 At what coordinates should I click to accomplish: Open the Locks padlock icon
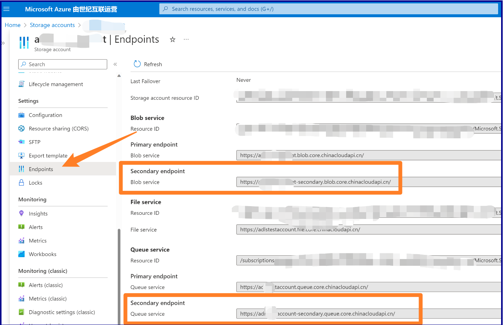point(22,183)
